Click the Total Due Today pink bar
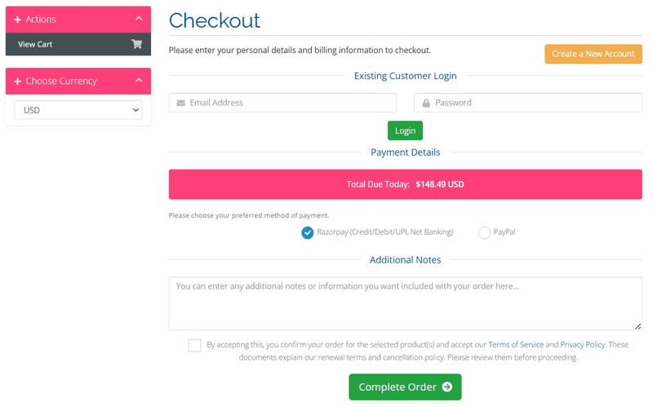This screenshot has height=407, width=653. pos(405,184)
